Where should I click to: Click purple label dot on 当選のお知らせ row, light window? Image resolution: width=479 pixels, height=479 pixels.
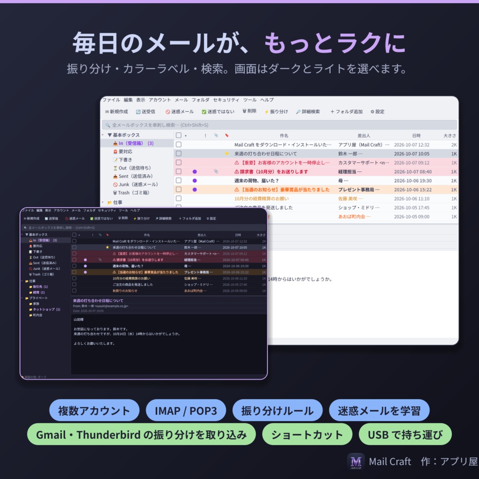tap(195, 190)
